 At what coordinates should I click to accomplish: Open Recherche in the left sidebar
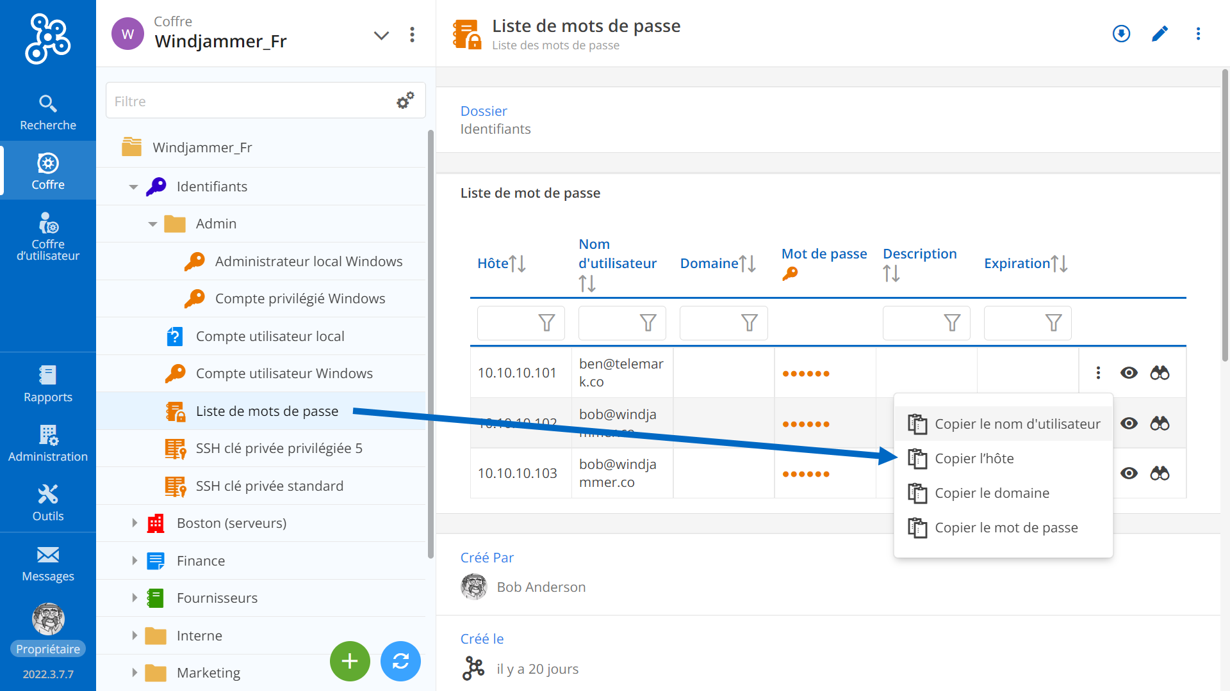[47, 112]
